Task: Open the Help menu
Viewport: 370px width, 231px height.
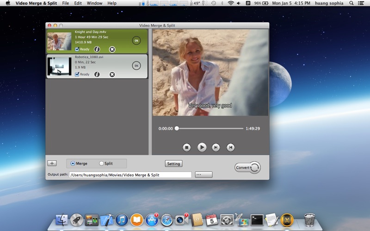Action: tap(112, 3)
